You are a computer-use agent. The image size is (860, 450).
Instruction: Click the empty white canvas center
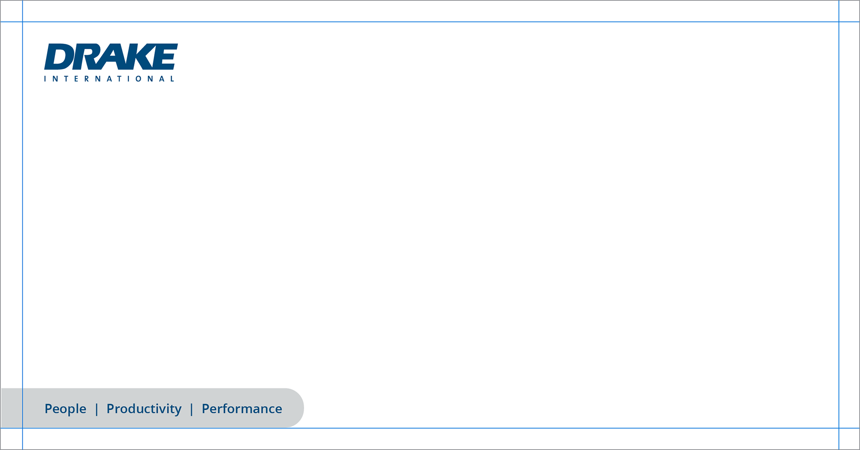point(430,225)
